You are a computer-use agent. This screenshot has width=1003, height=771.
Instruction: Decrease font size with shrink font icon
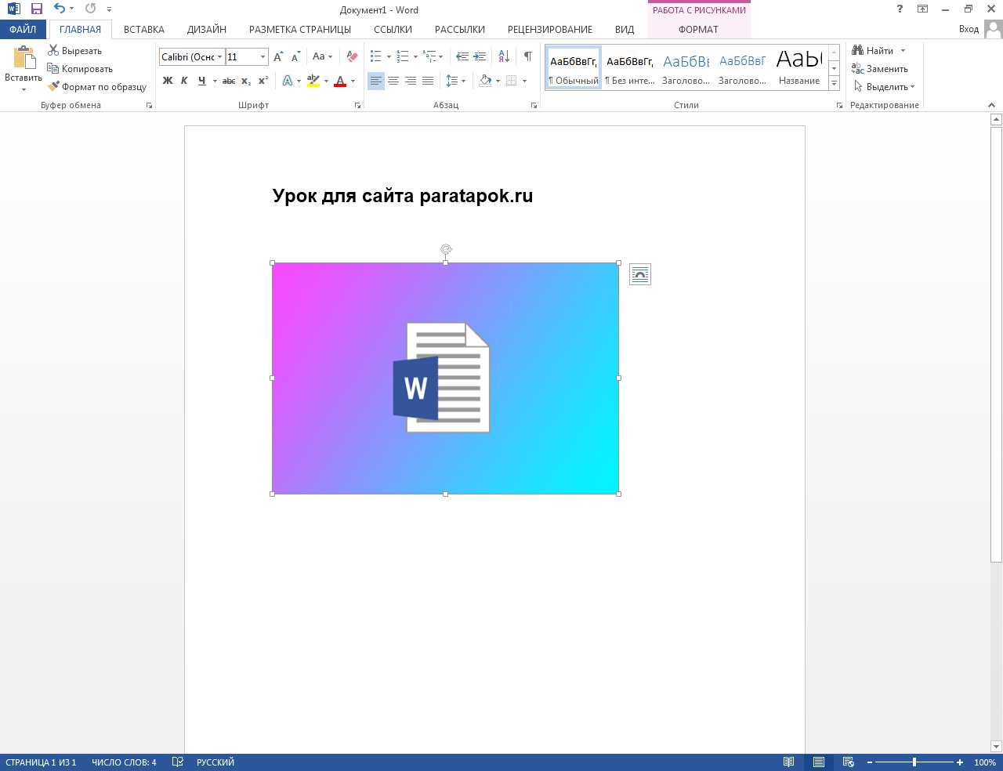click(x=295, y=56)
